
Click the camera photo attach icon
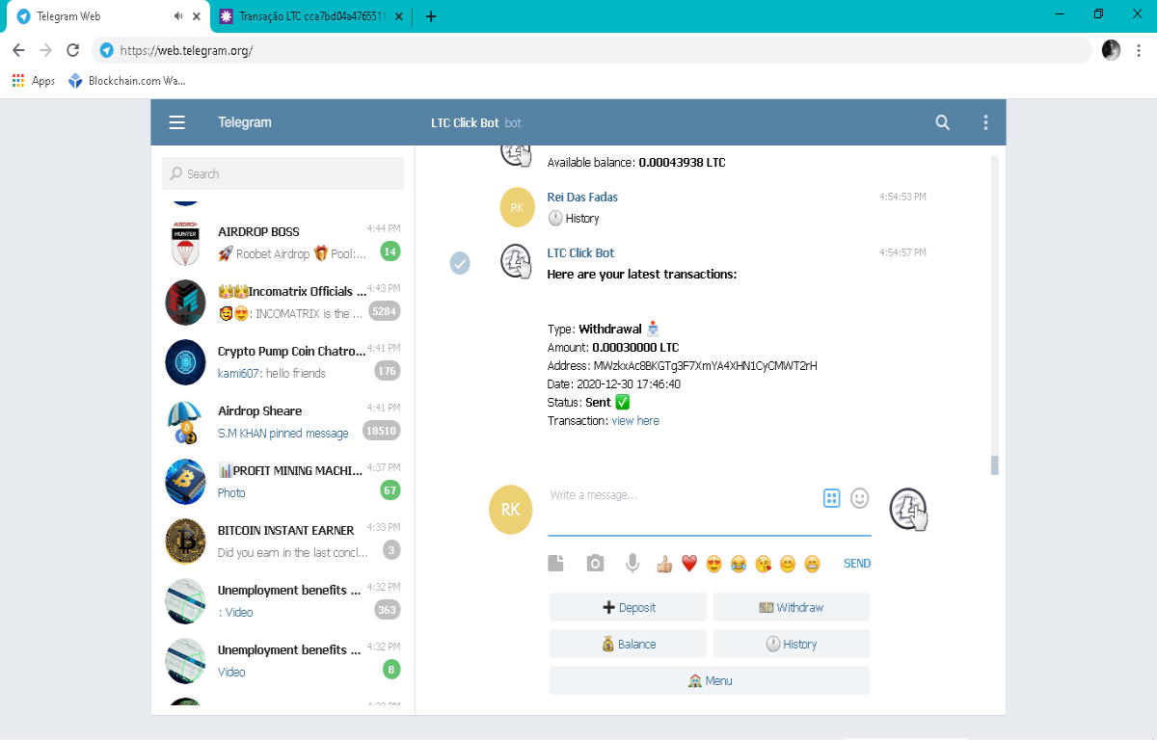(595, 563)
